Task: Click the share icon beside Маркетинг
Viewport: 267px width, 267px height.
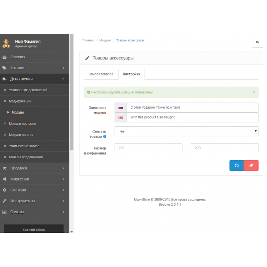Action: pos(5,179)
